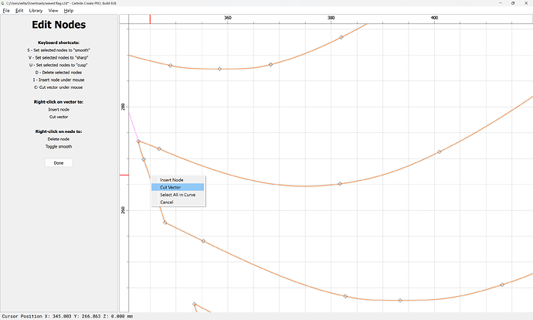Screen dimensions: 533x320
Task: Click the red marker on the vertical ruler
Action: (124, 175)
